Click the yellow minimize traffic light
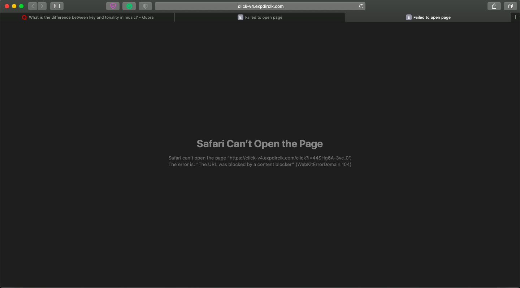Screen dimensions: 520x288 pos(14,6)
